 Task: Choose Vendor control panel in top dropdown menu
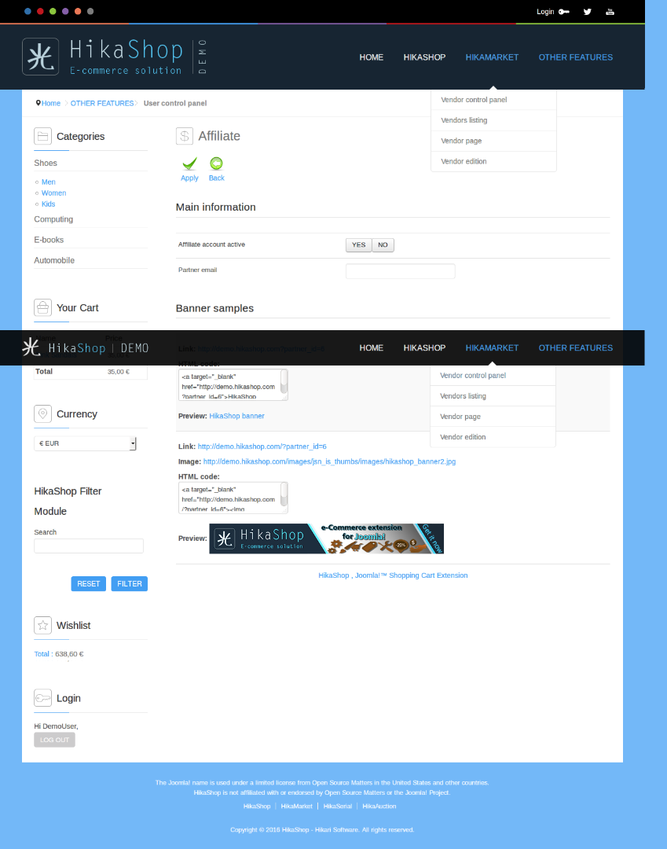coord(493,100)
